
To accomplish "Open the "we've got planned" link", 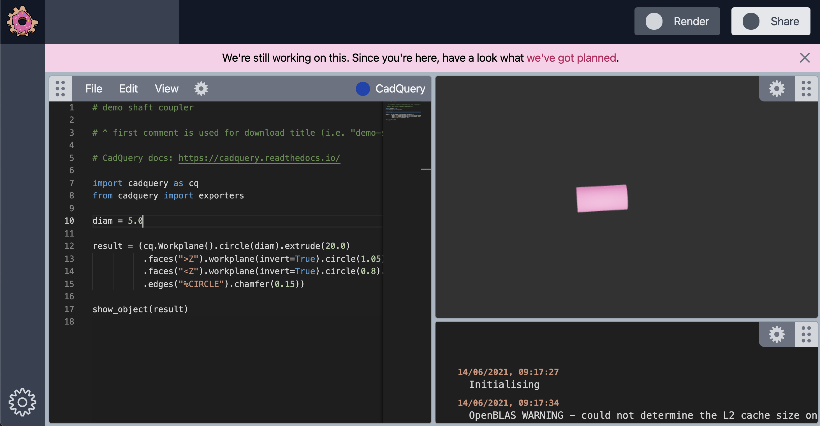I will click(571, 58).
